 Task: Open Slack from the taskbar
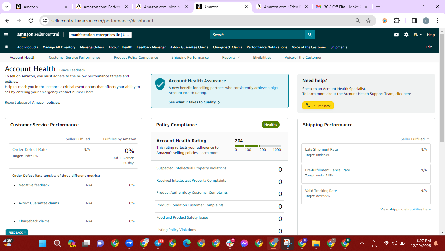(x=230, y=243)
